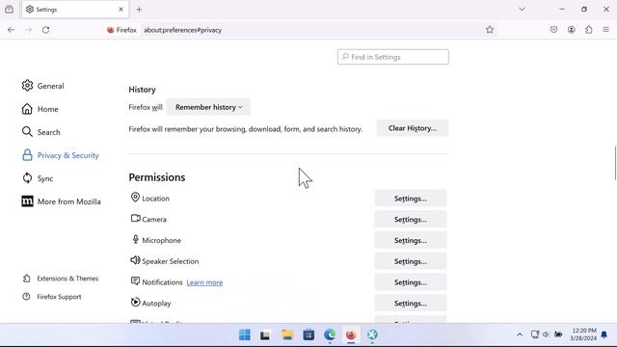Click the Permissions heading
This screenshot has height=347, width=617.
157,177
